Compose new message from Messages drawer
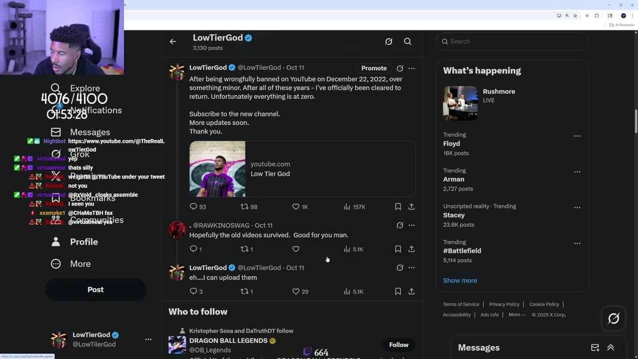The height and width of the screenshot is (359, 638). point(595,348)
